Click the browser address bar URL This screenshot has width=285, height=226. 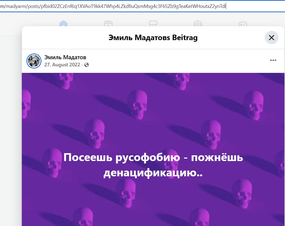click(113, 6)
